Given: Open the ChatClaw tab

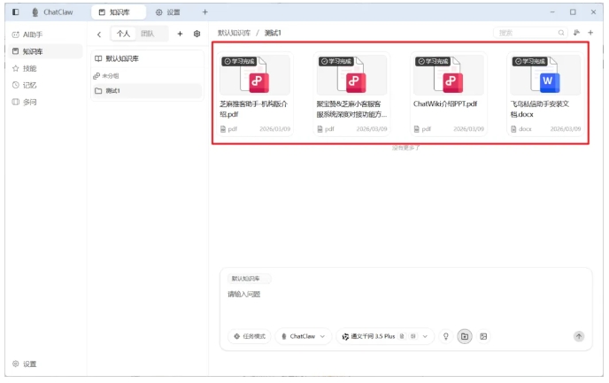Looking at the screenshot, I should tap(52, 12).
